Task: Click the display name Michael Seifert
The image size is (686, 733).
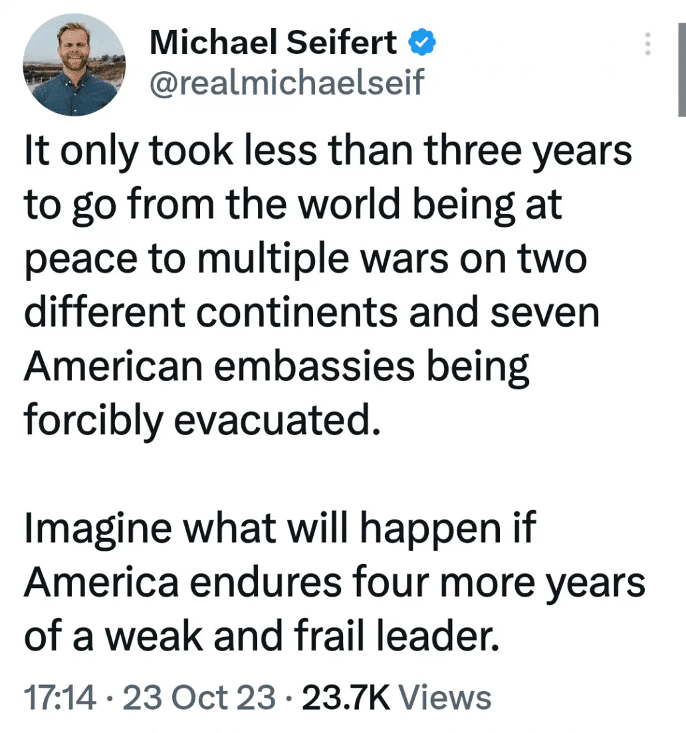Action: coord(273,44)
